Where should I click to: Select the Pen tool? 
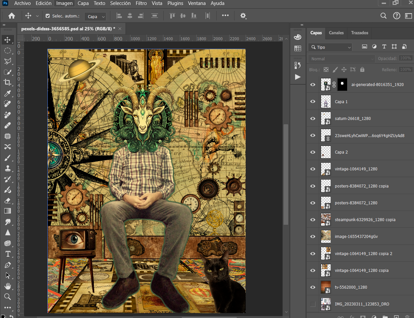pos(7,265)
